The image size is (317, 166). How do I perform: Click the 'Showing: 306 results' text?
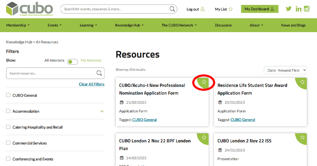[x=130, y=70]
